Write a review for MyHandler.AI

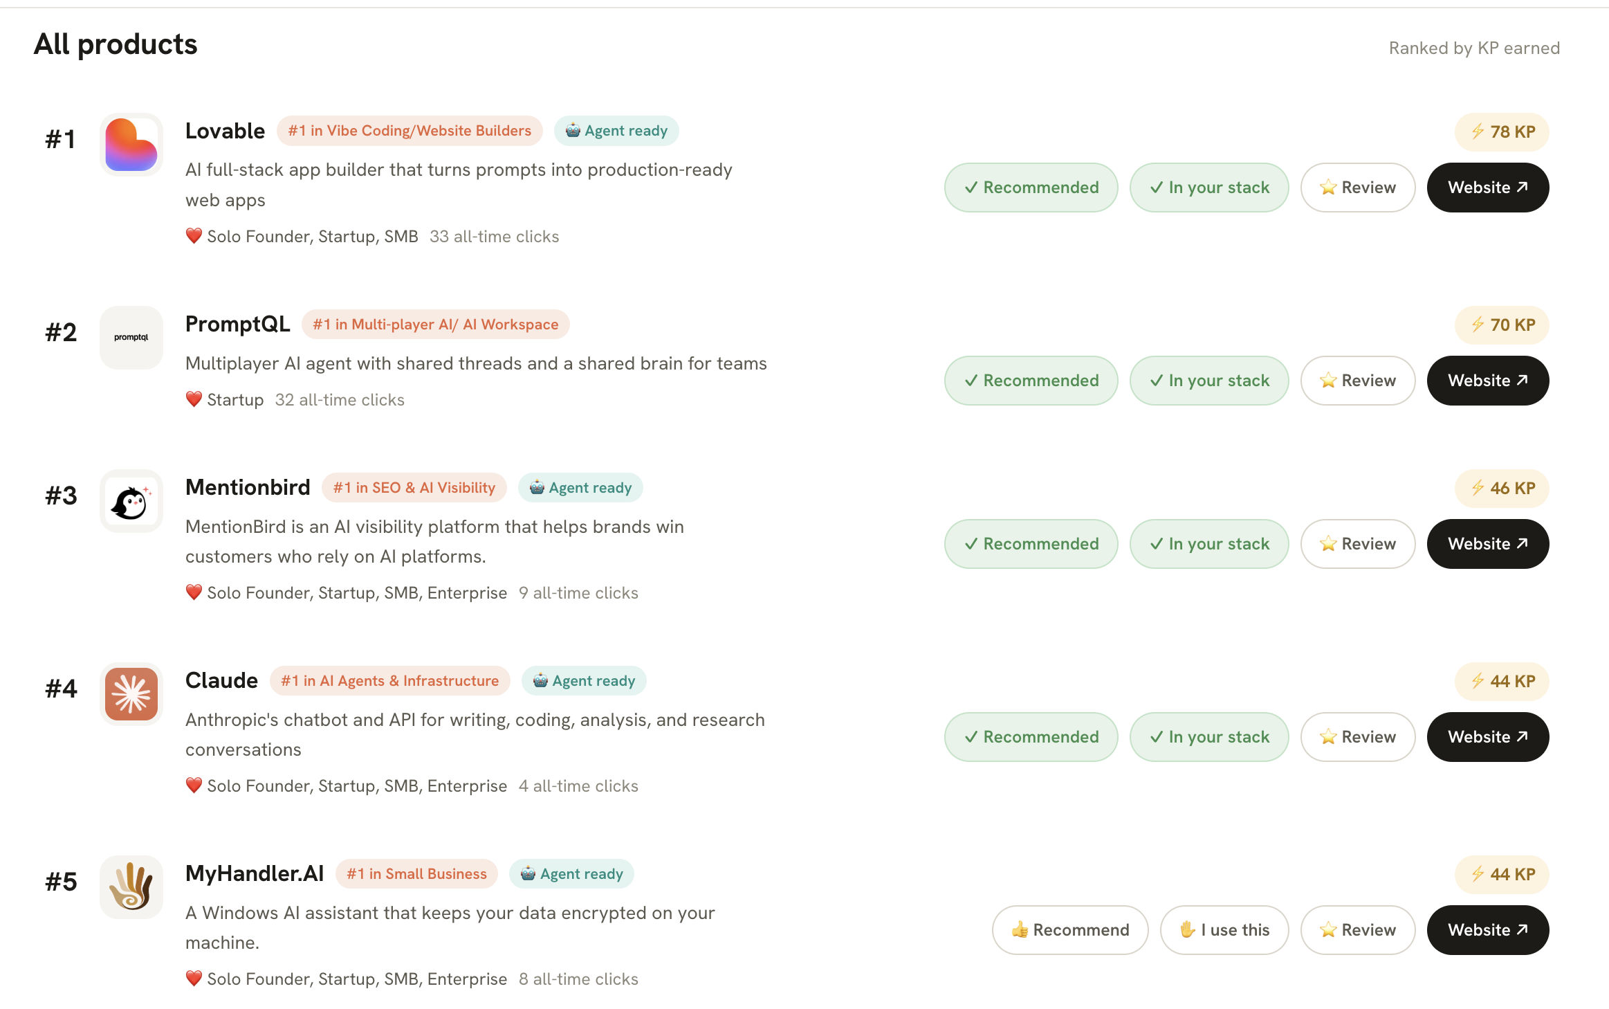tap(1358, 930)
